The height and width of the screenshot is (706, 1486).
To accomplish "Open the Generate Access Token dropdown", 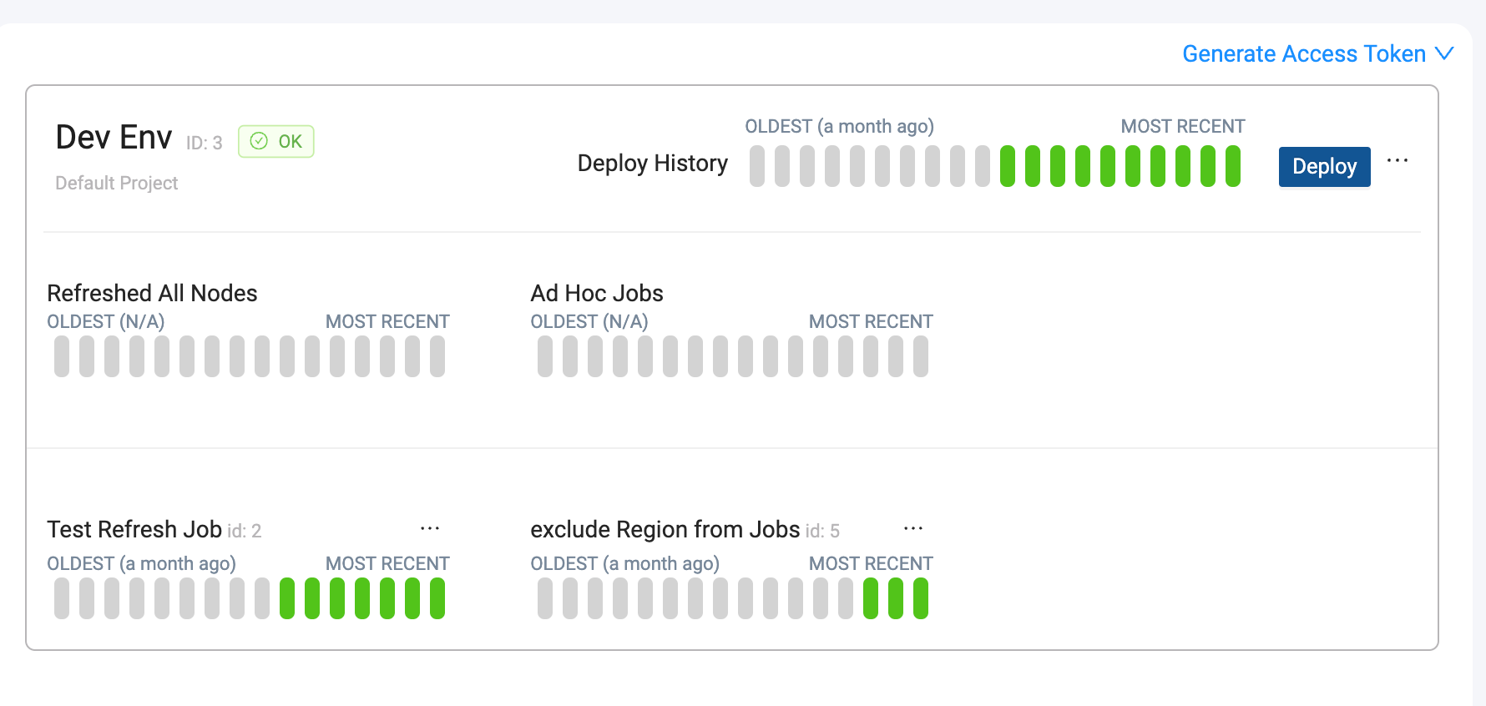I will pyautogui.click(x=1318, y=53).
